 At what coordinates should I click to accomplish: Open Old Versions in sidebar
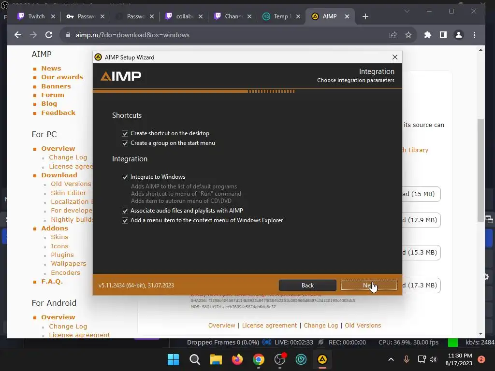coord(71,184)
